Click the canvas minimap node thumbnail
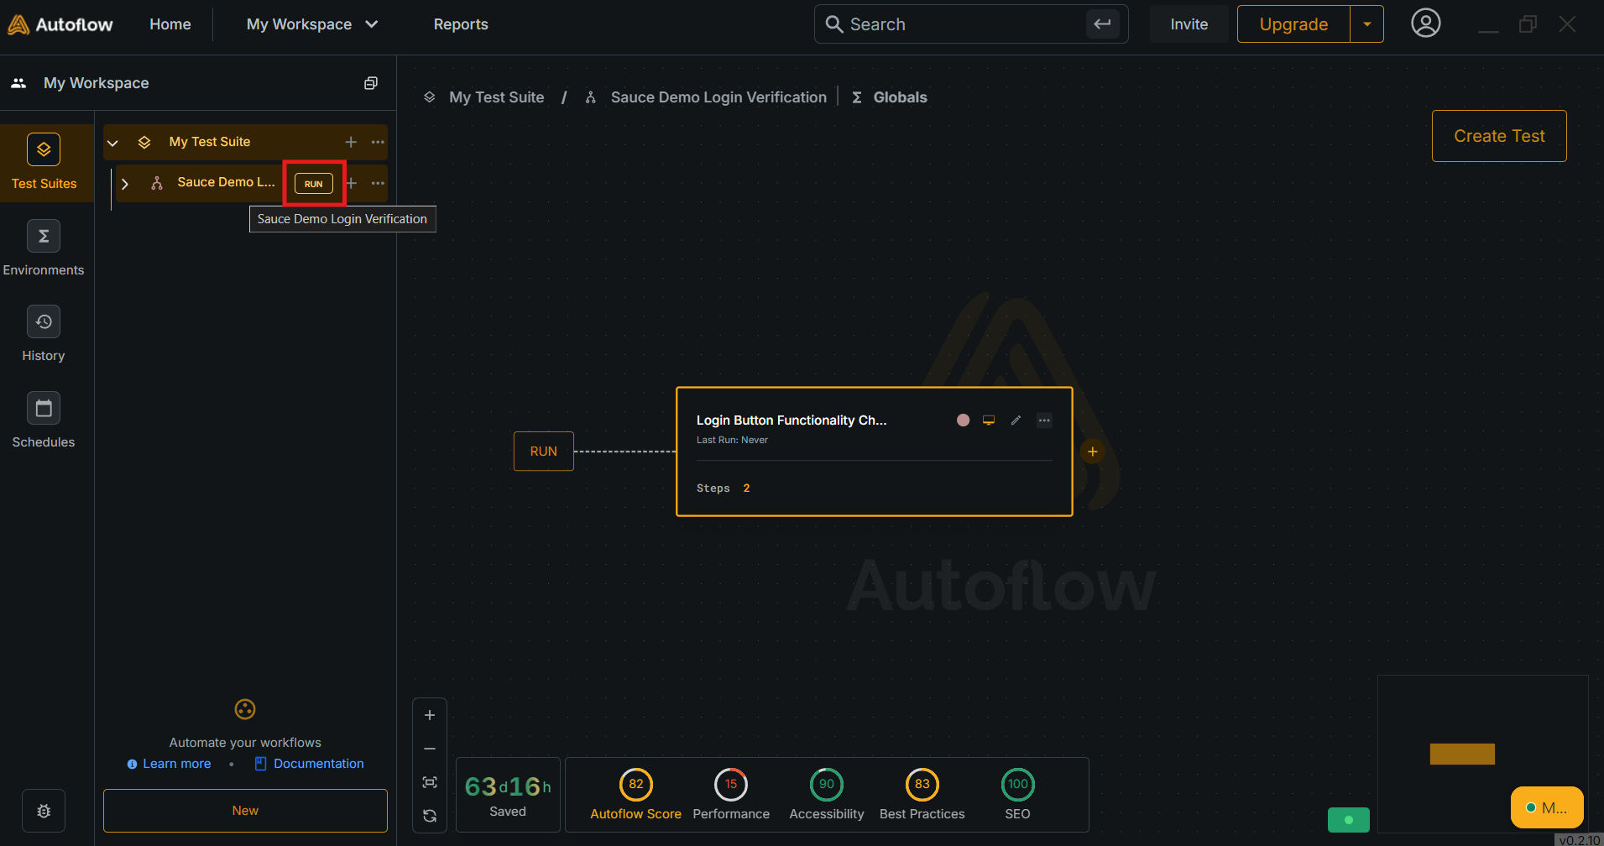1604x846 pixels. coord(1462,754)
